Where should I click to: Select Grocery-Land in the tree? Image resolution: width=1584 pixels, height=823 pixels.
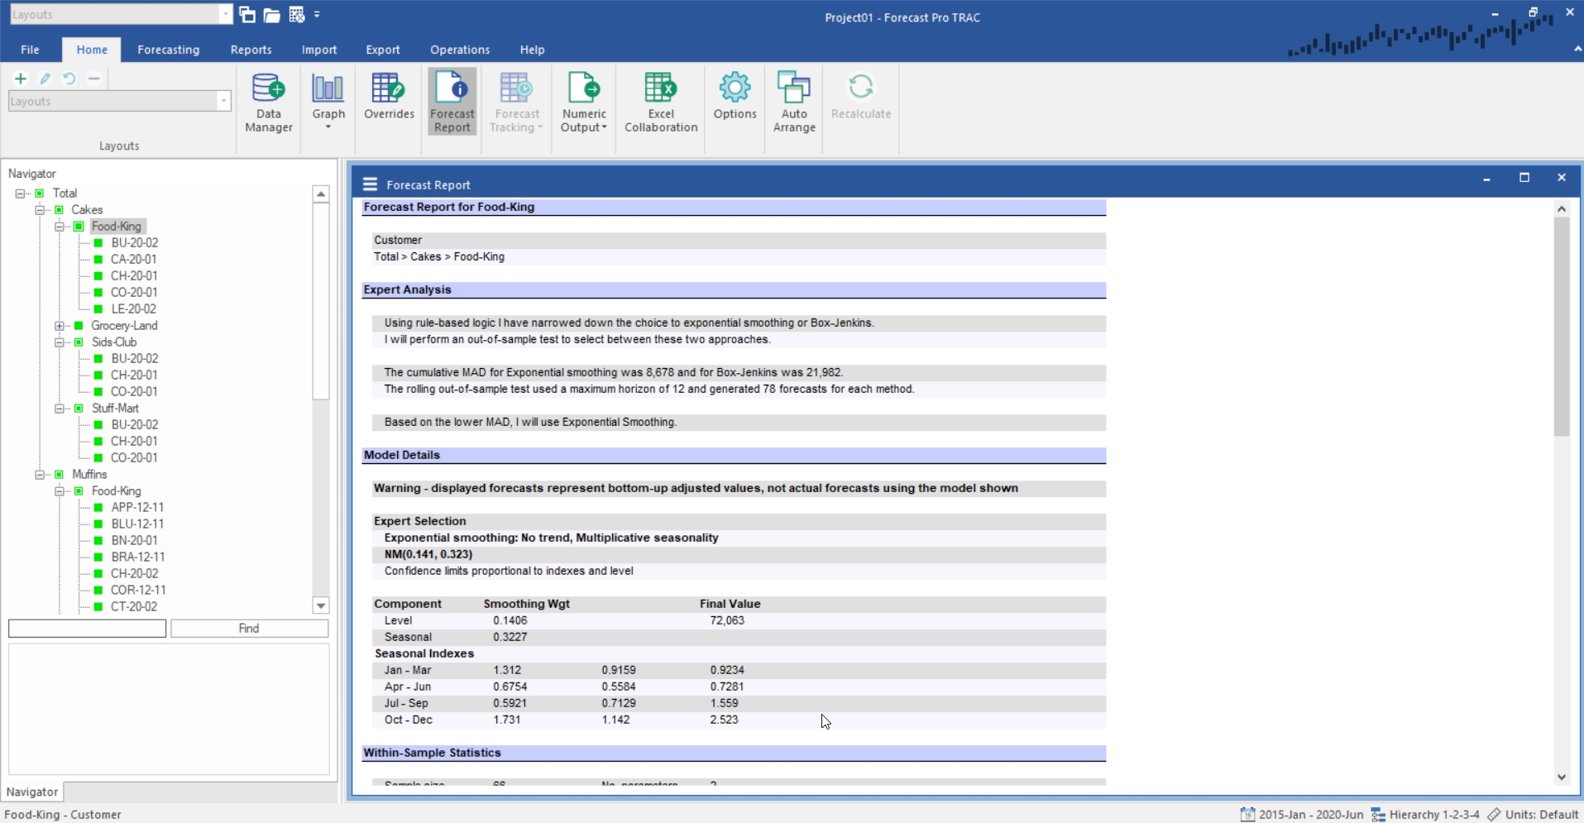coord(124,326)
